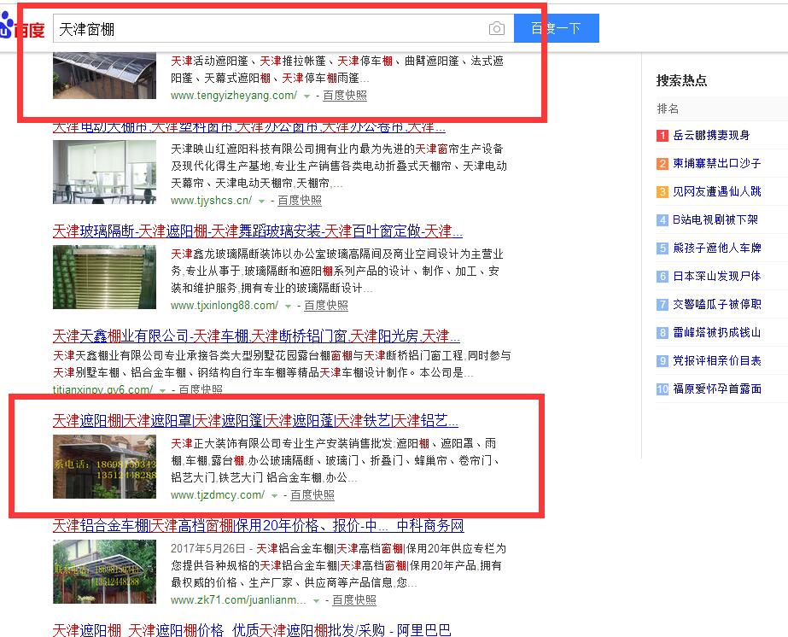Image resolution: width=788 pixels, height=637 pixels.
Task: Open hot search 熊孩子遮他人车牌
Action: click(x=717, y=248)
